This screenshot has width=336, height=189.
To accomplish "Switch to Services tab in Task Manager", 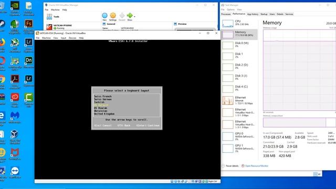I will (289, 14).
